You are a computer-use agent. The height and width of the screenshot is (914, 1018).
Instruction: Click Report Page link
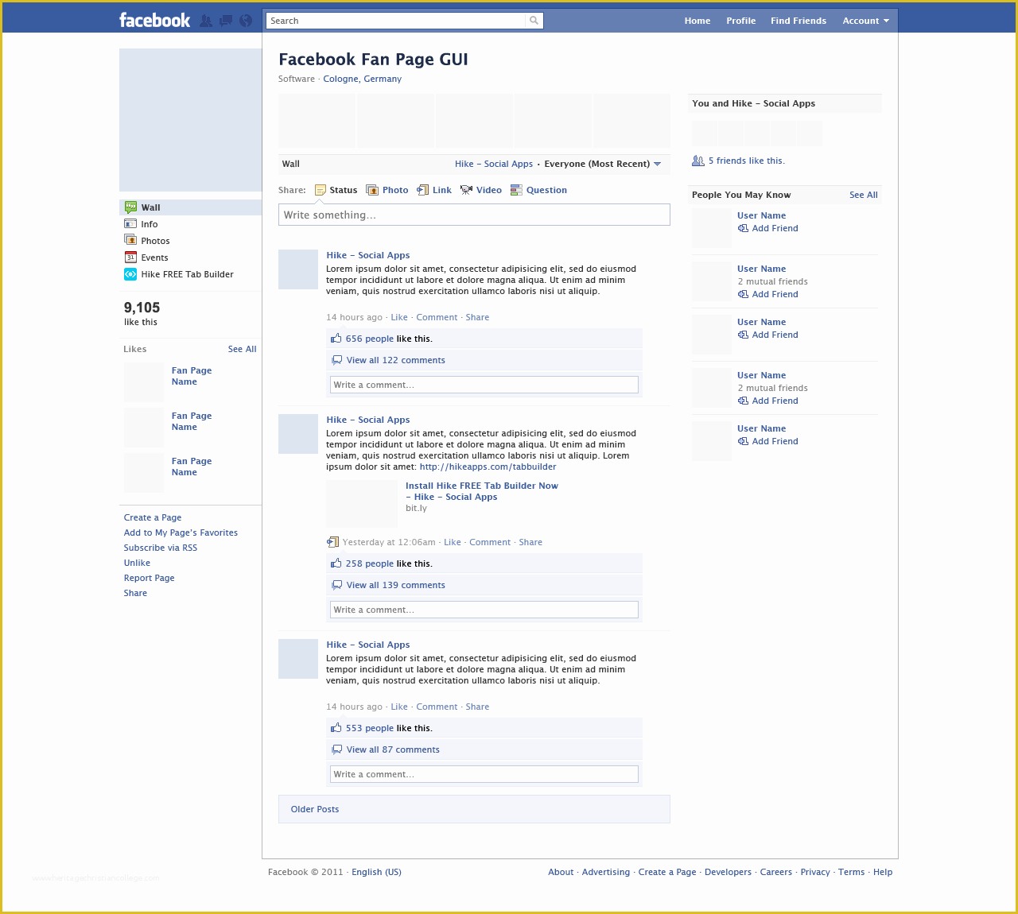coord(149,578)
